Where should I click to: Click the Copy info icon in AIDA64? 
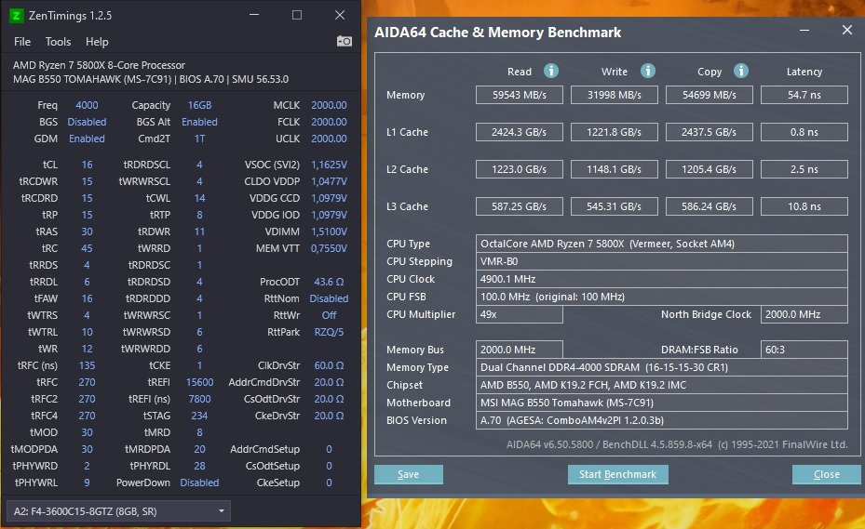(x=741, y=71)
